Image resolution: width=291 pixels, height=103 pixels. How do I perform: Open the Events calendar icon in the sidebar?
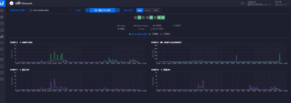coord(2,59)
